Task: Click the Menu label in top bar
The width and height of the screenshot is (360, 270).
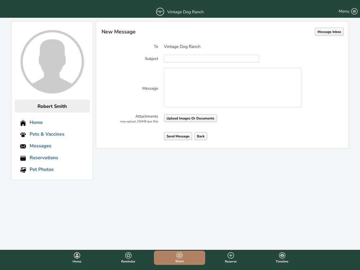Action: 344,11
